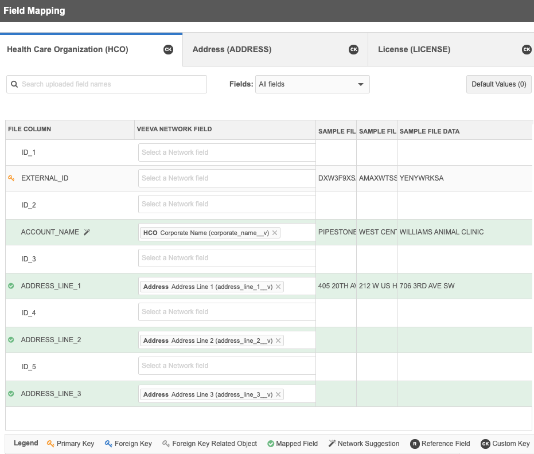Click the search uploaded field names box

click(112, 84)
